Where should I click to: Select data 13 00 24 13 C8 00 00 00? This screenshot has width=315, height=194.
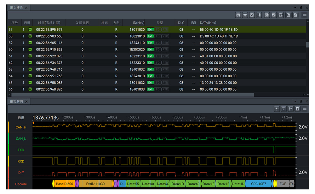(218, 83)
